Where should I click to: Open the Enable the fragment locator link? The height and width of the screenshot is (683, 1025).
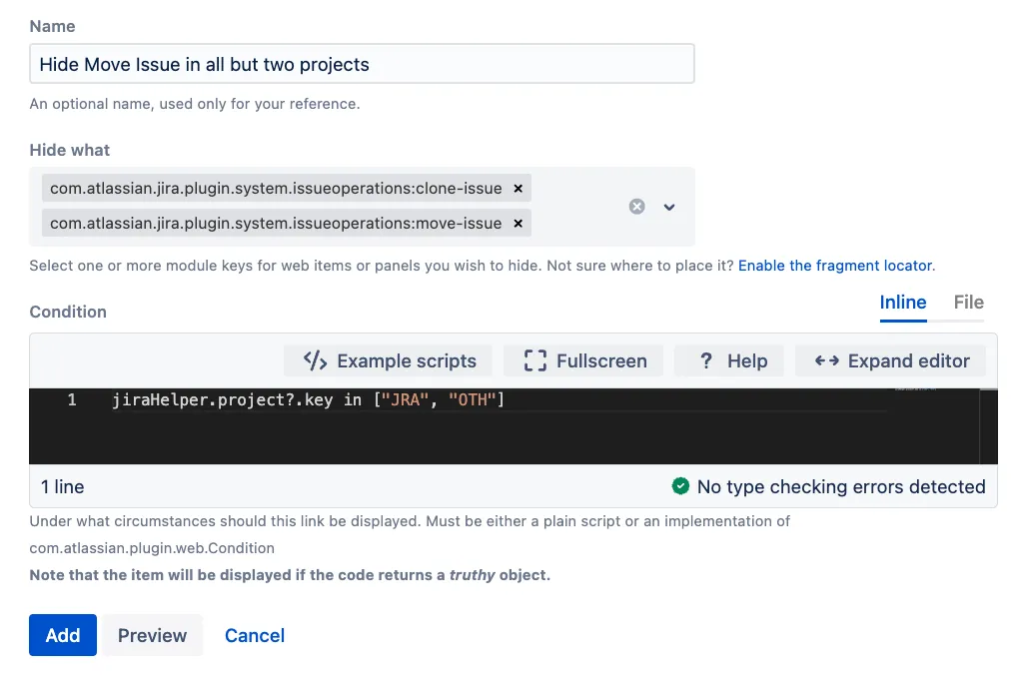[x=835, y=266]
